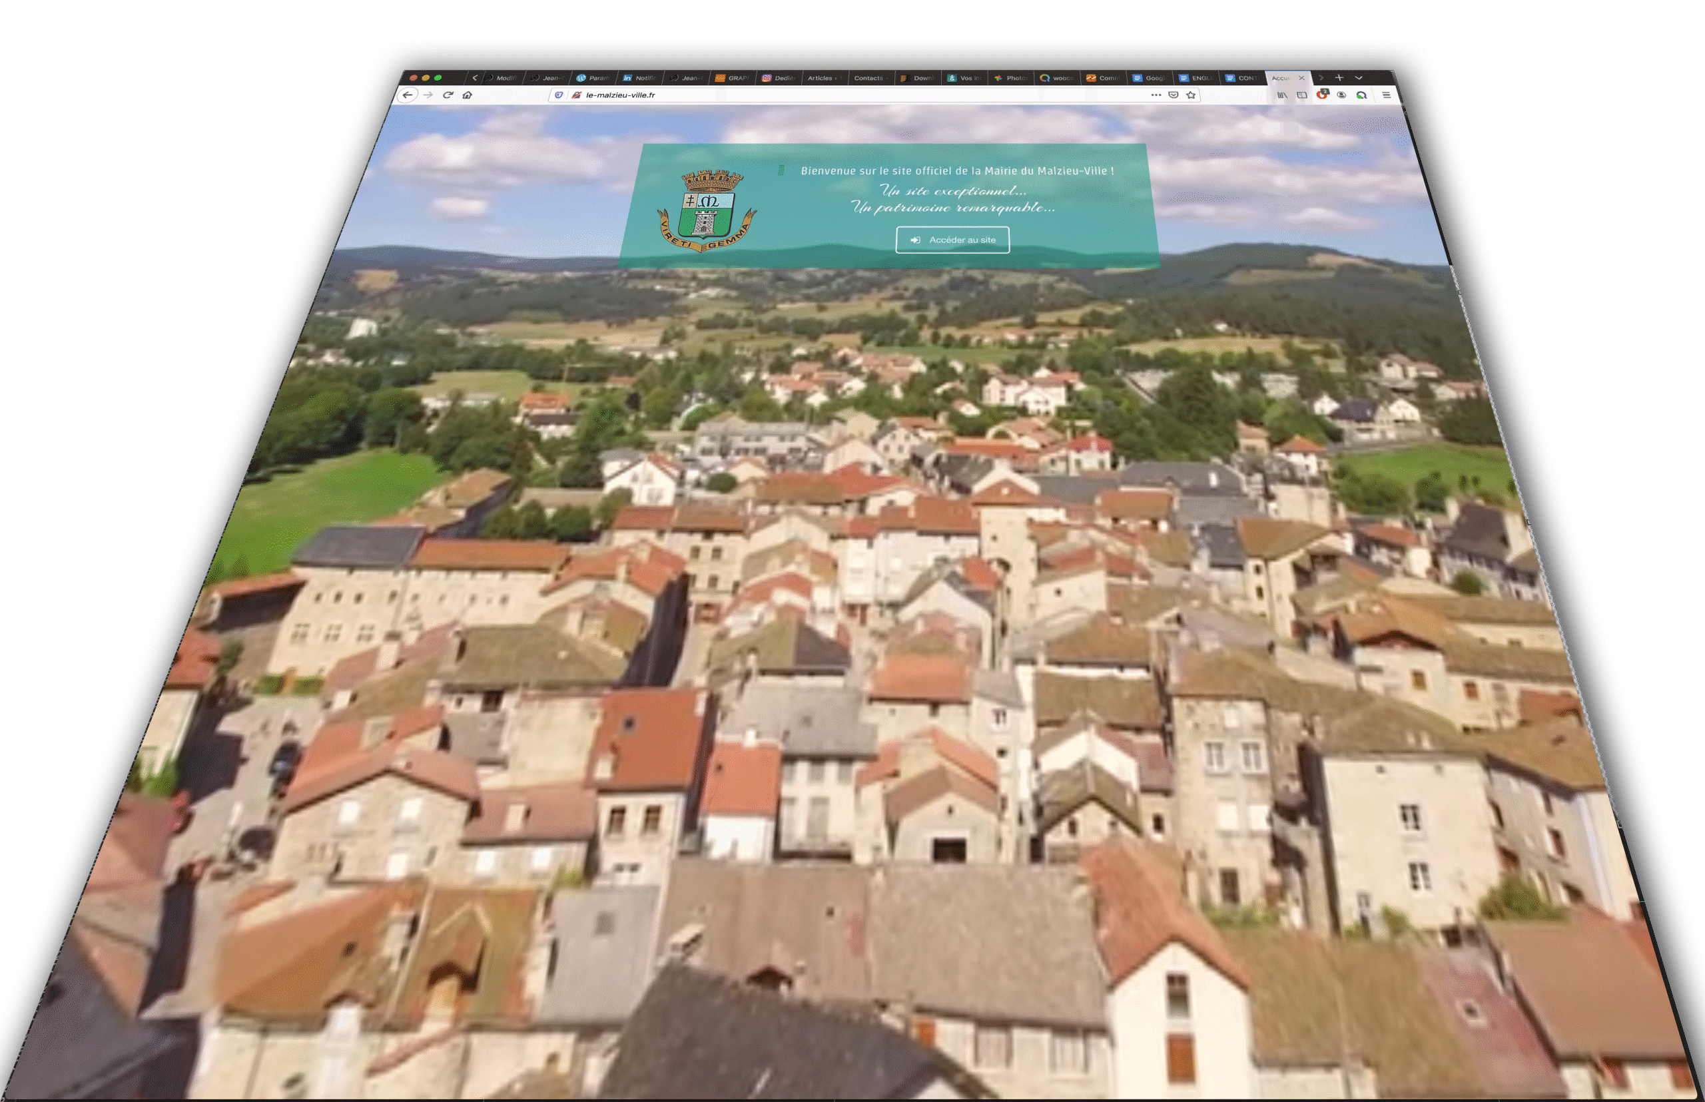Expand the list all tabs dropdown
1705x1102 pixels.
point(1359,78)
